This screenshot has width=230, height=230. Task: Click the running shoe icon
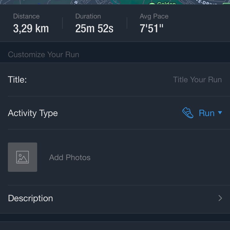point(188,113)
